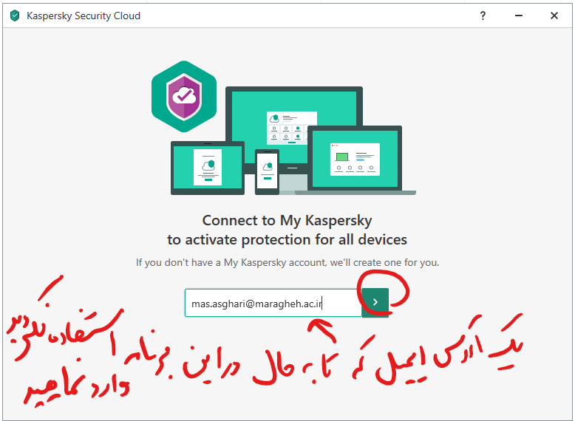This screenshot has width=575, height=421.
Task: Select the smartphone device illustration
Action: (268, 171)
